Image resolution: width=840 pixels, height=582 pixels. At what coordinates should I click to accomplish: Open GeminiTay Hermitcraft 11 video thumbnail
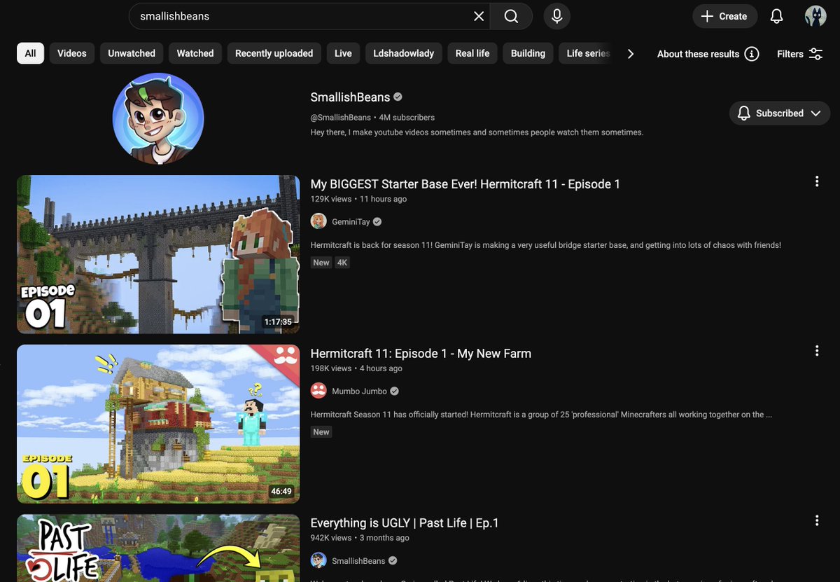pos(158,254)
